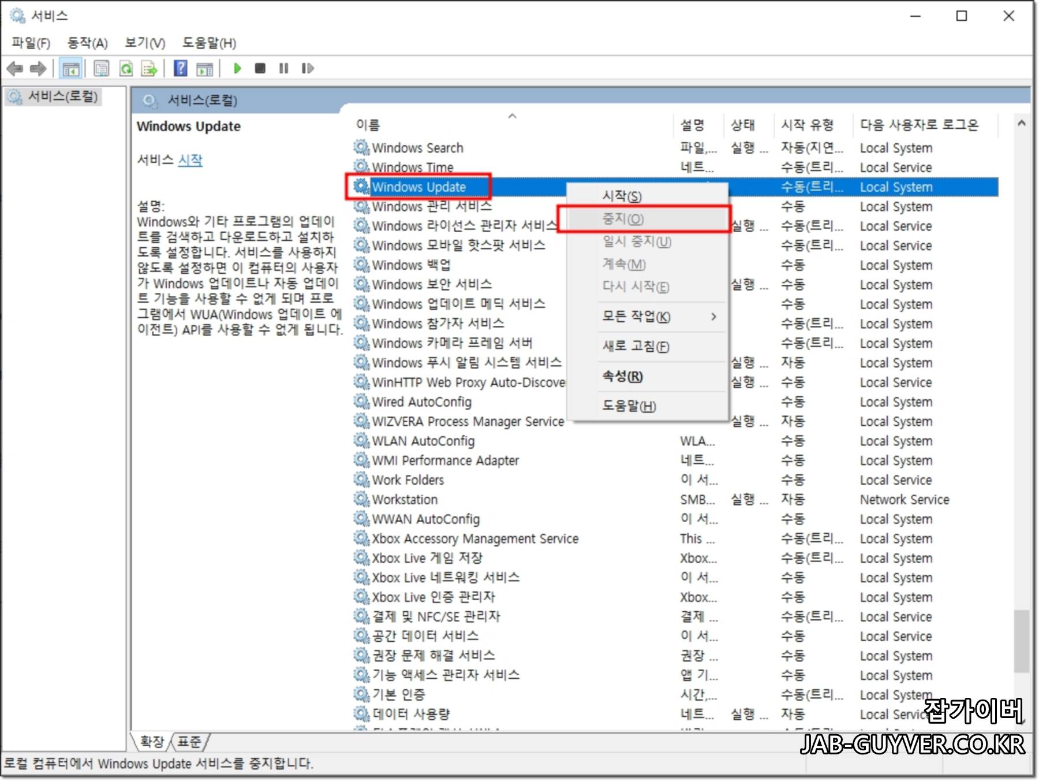Viewport: 1039px width, 781px height.
Task: Sort by the 설명 column header
Action: (698, 124)
